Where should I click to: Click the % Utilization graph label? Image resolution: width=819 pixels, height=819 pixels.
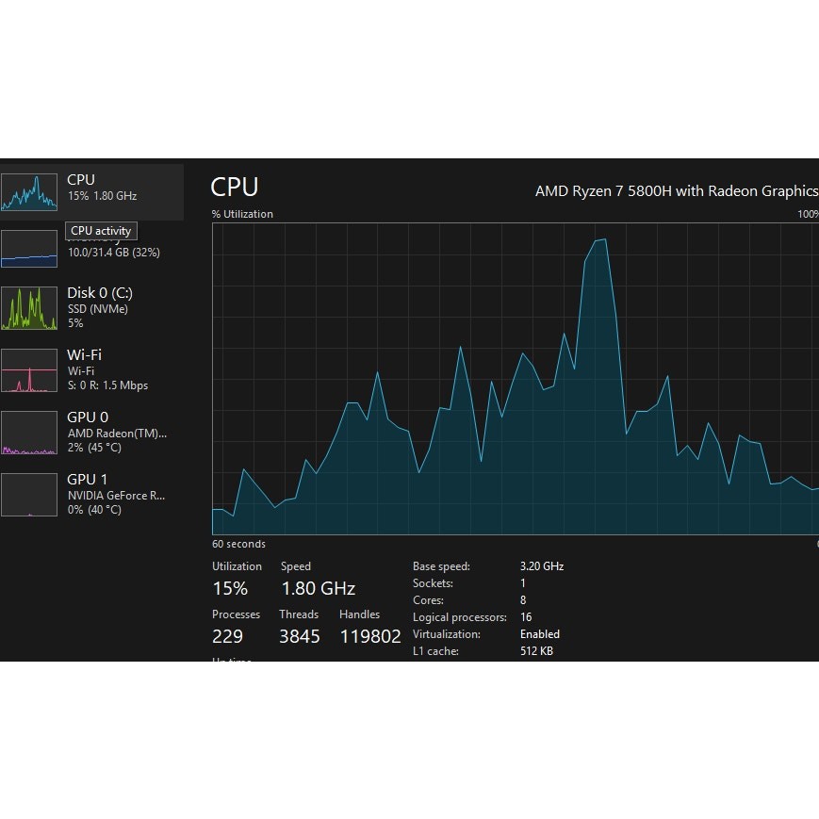point(242,214)
